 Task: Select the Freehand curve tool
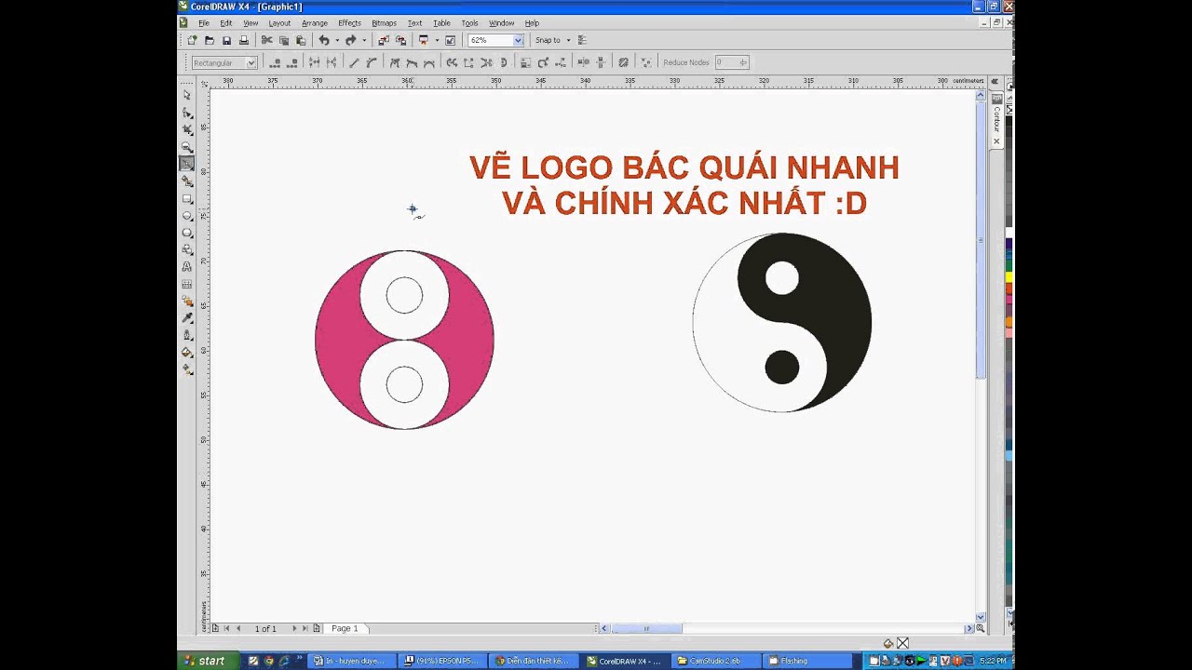(187, 164)
